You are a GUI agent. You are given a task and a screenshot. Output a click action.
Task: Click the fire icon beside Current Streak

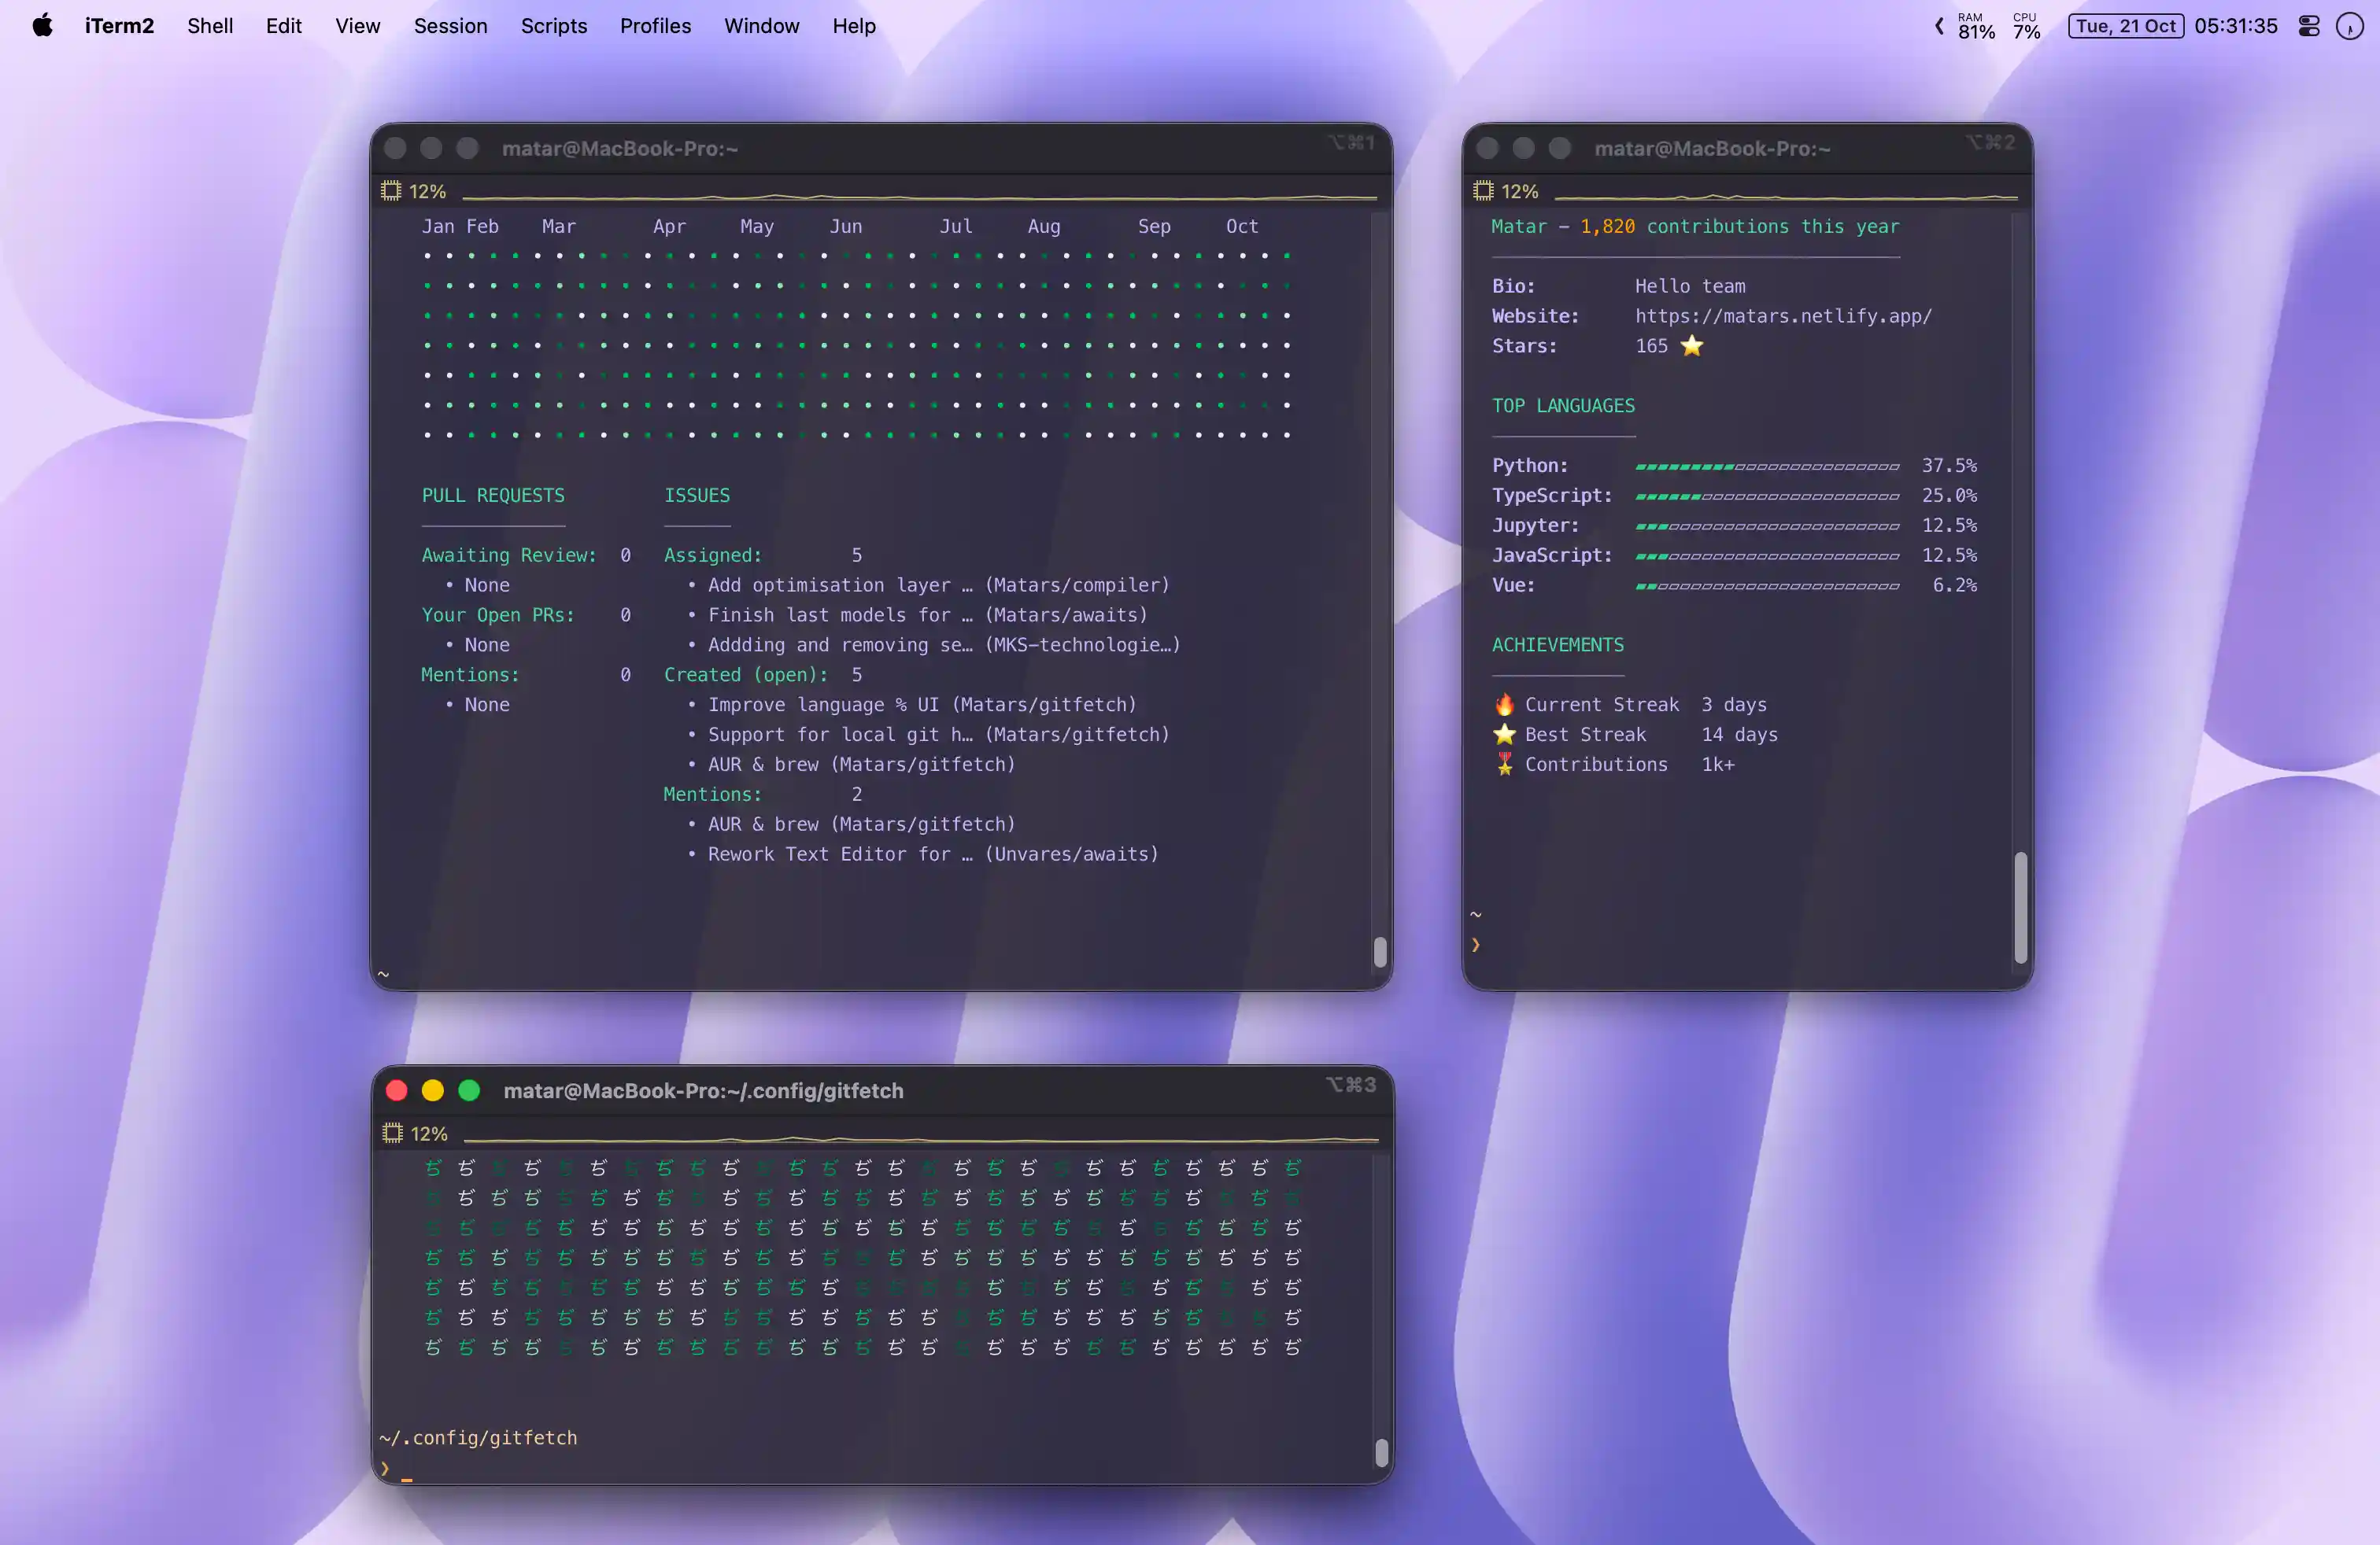click(1504, 703)
